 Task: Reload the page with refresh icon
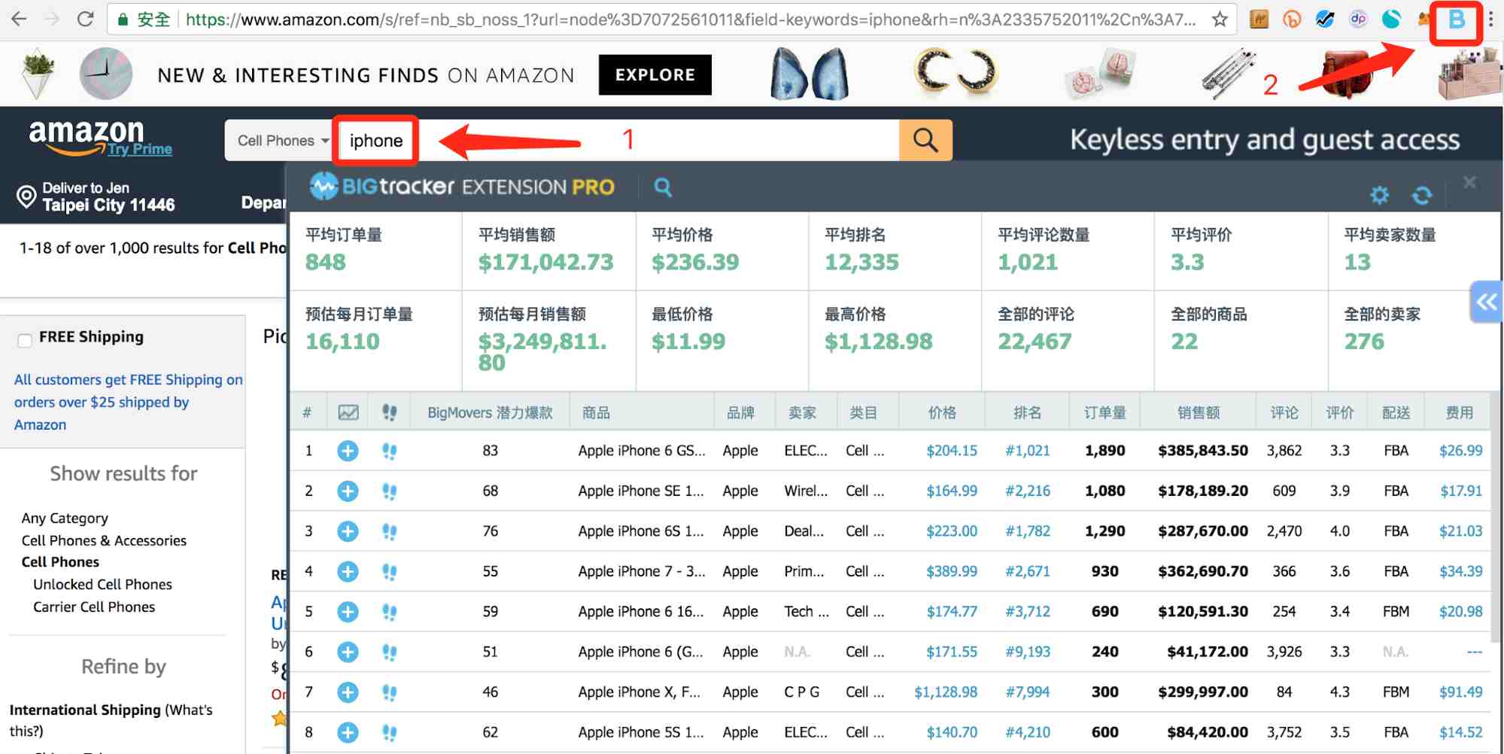coord(85,19)
